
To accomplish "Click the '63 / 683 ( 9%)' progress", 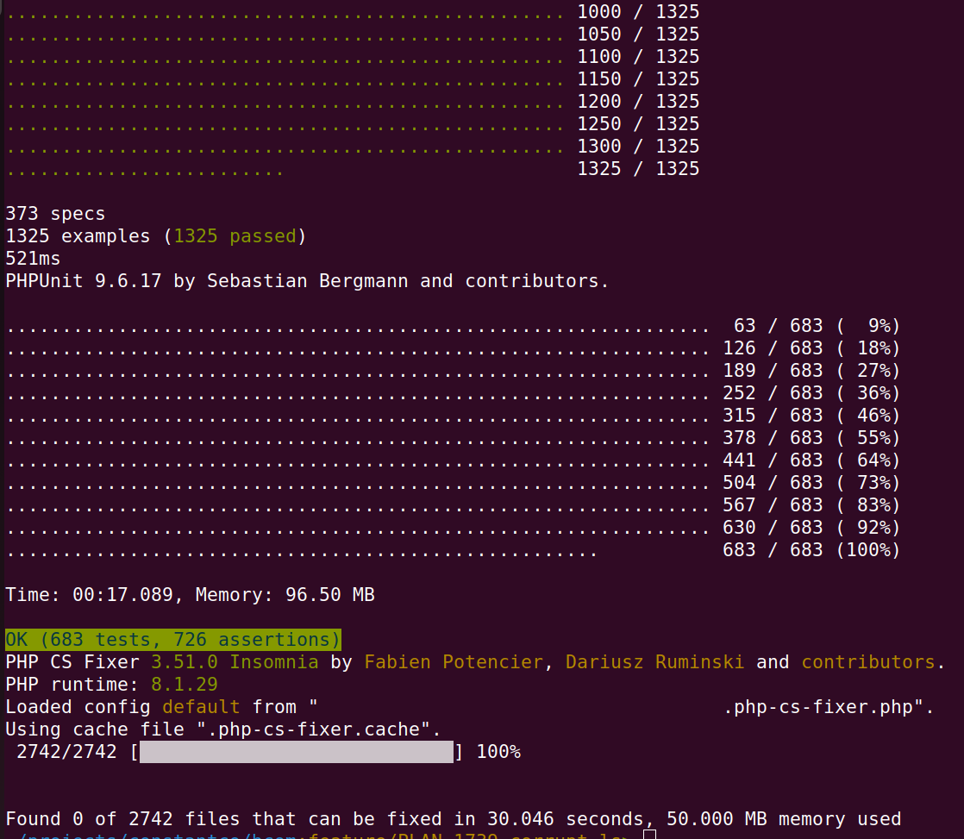I will click(x=817, y=326).
